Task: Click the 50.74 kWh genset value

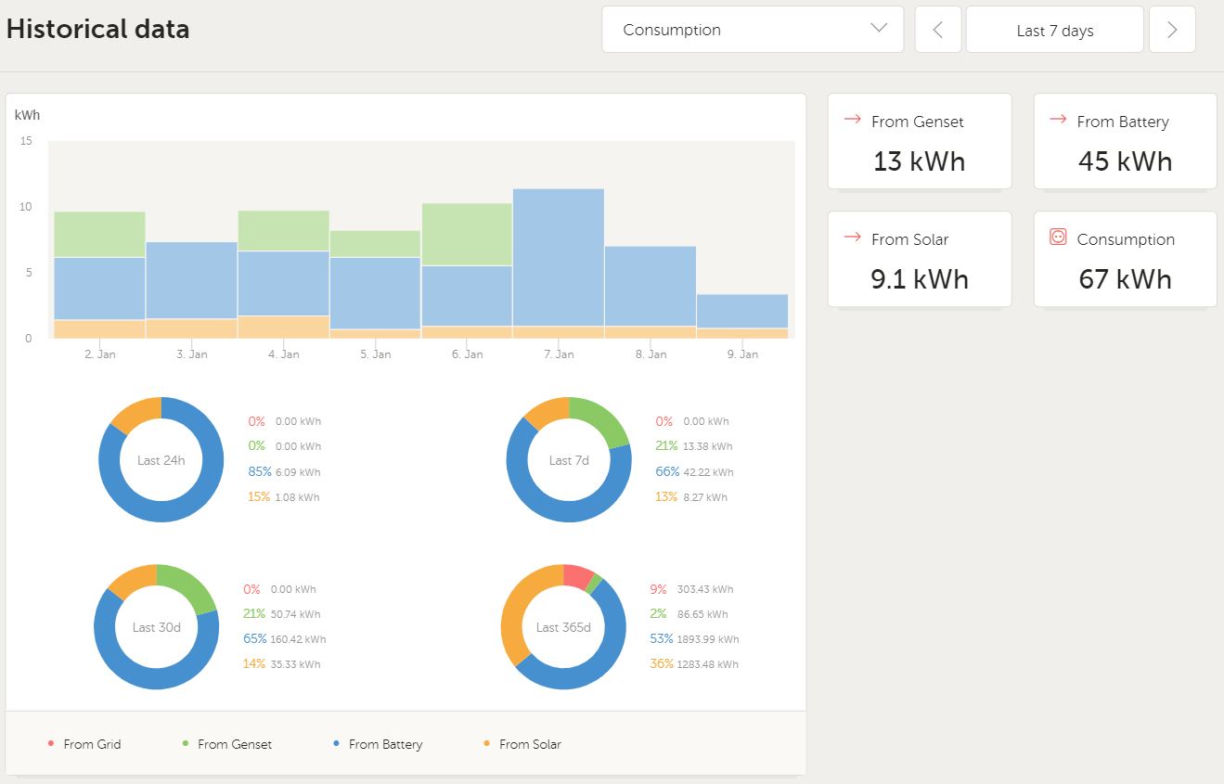Action: (x=296, y=614)
